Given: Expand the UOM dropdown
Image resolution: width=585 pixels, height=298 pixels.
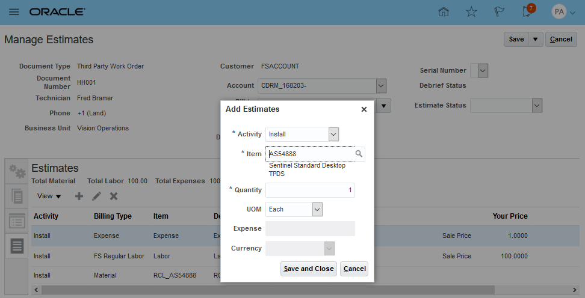Looking at the screenshot, I should click(x=318, y=209).
